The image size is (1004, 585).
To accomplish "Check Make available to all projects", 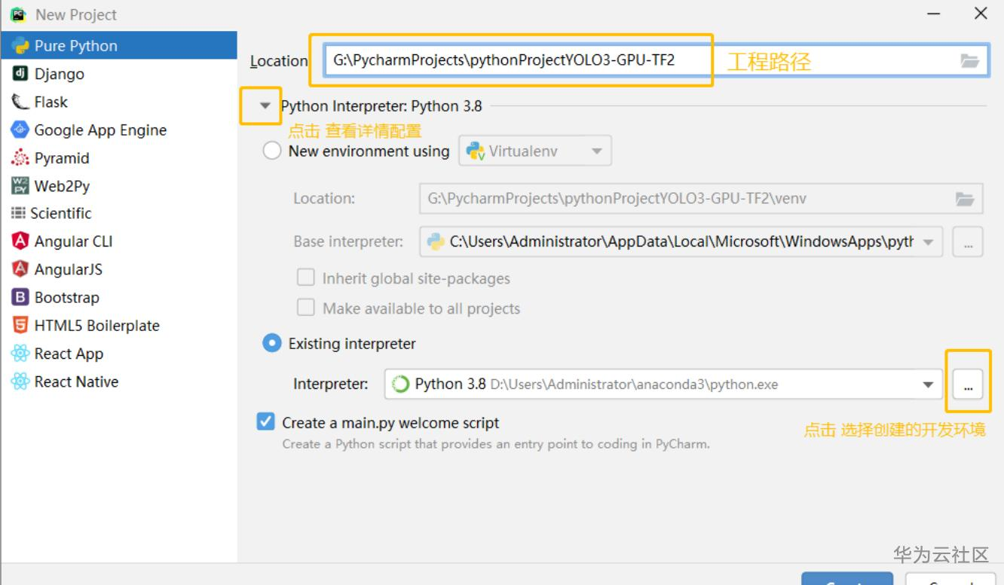I will point(306,308).
